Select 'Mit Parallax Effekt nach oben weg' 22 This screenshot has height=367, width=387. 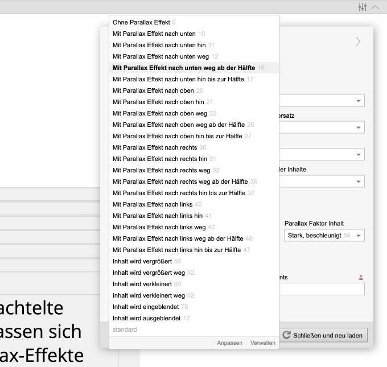[x=194, y=113]
